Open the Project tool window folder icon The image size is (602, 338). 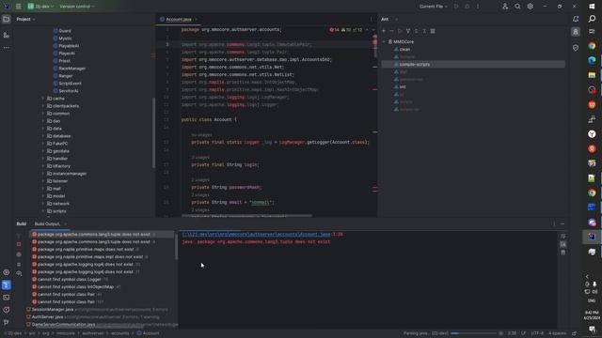tap(7, 19)
